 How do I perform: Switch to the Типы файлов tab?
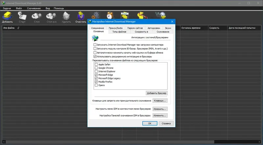(119, 32)
